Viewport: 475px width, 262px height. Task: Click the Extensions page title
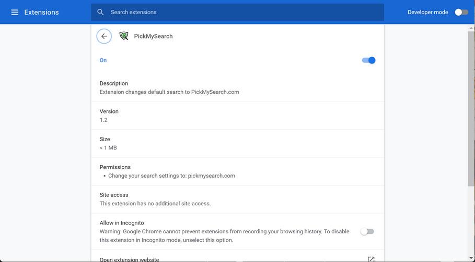[x=41, y=12]
